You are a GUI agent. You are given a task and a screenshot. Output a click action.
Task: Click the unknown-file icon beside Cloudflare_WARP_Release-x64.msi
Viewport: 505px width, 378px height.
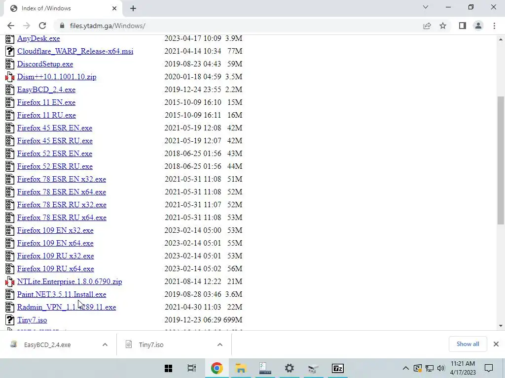click(x=10, y=51)
